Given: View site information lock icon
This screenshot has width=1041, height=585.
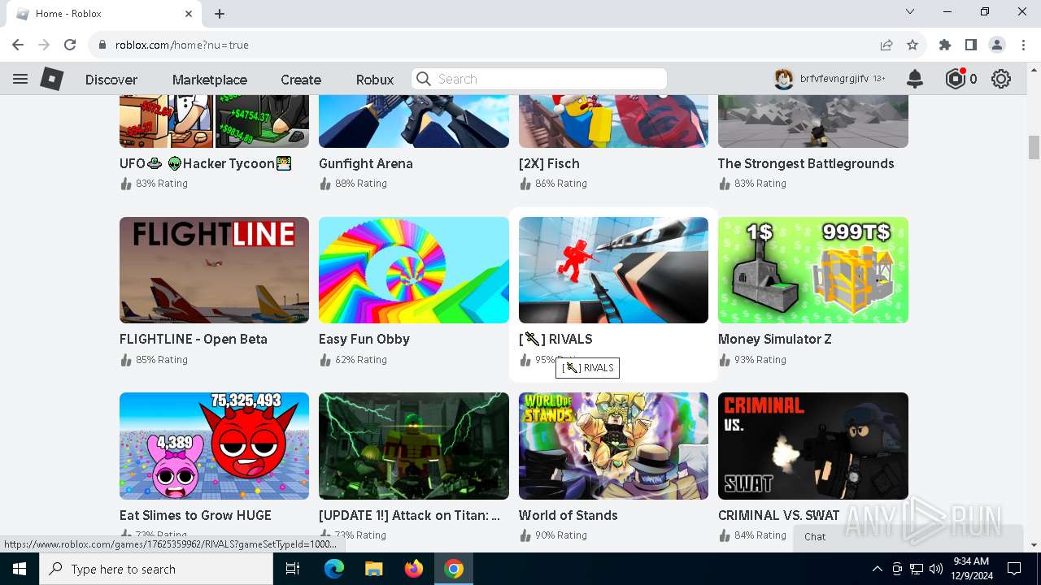Looking at the screenshot, I should point(102,45).
